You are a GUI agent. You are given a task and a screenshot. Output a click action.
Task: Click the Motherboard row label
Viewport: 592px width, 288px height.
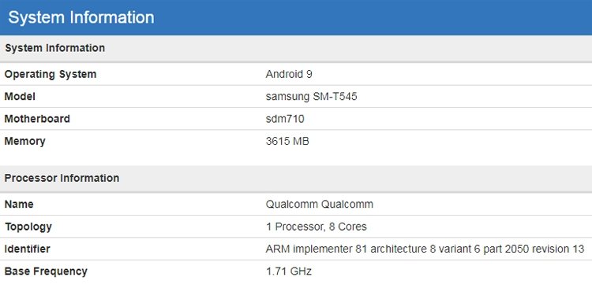[x=37, y=119]
